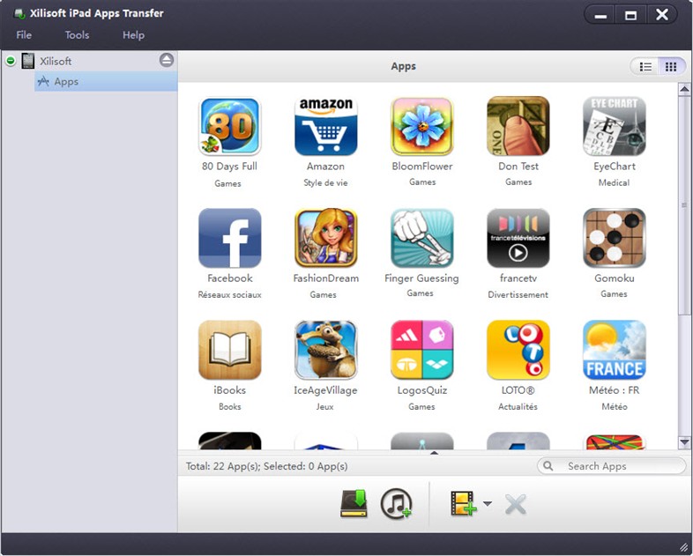The height and width of the screenshot is (556, 693).
Task: Collapse the Xilisoft device tree node
Action: [11, 61]
